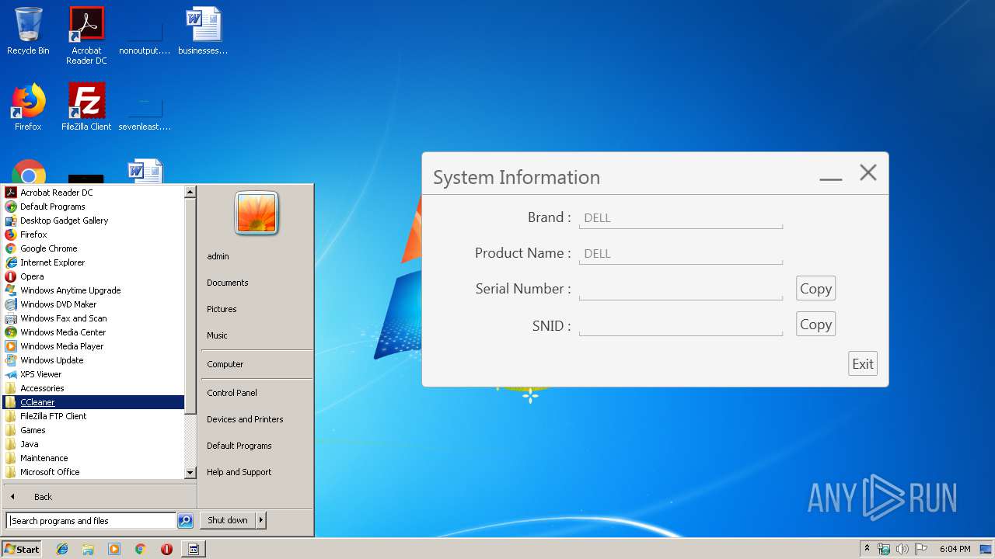Open Windows Update entry
This screenshot has width=995, height=559.
click(x=93, y=360)
